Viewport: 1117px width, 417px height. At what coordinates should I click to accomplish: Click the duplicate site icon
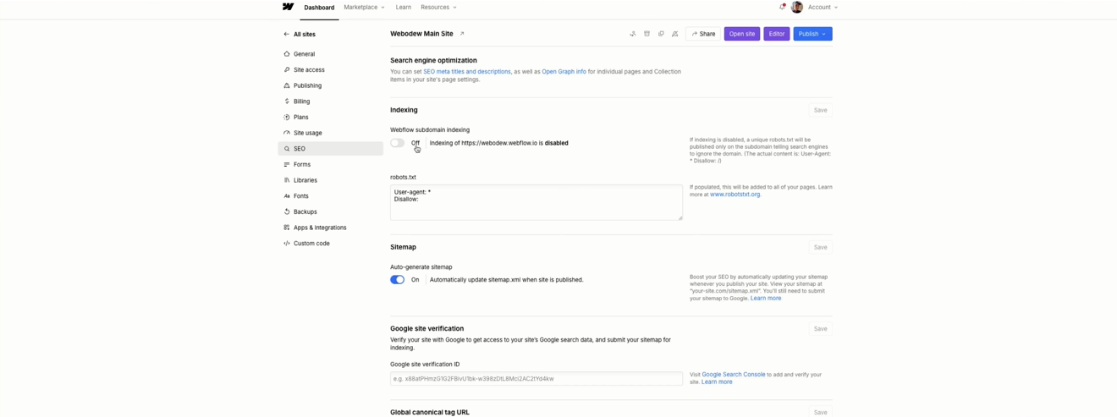(661, 34)
